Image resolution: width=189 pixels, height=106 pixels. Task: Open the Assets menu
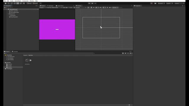pyautogui.click(x=12, y=1)
